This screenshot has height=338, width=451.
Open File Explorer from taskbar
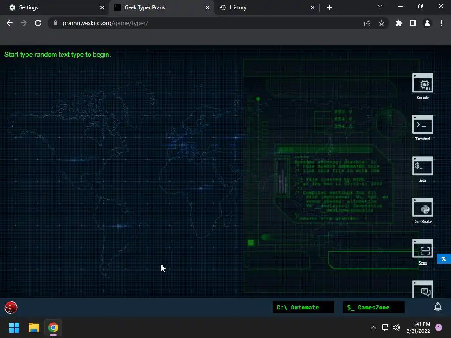[x=33, y=327]
